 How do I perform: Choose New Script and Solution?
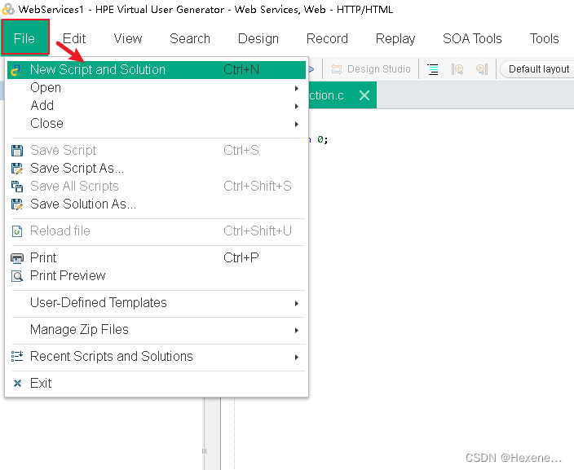pyautogui.click(x=157, y=69)
